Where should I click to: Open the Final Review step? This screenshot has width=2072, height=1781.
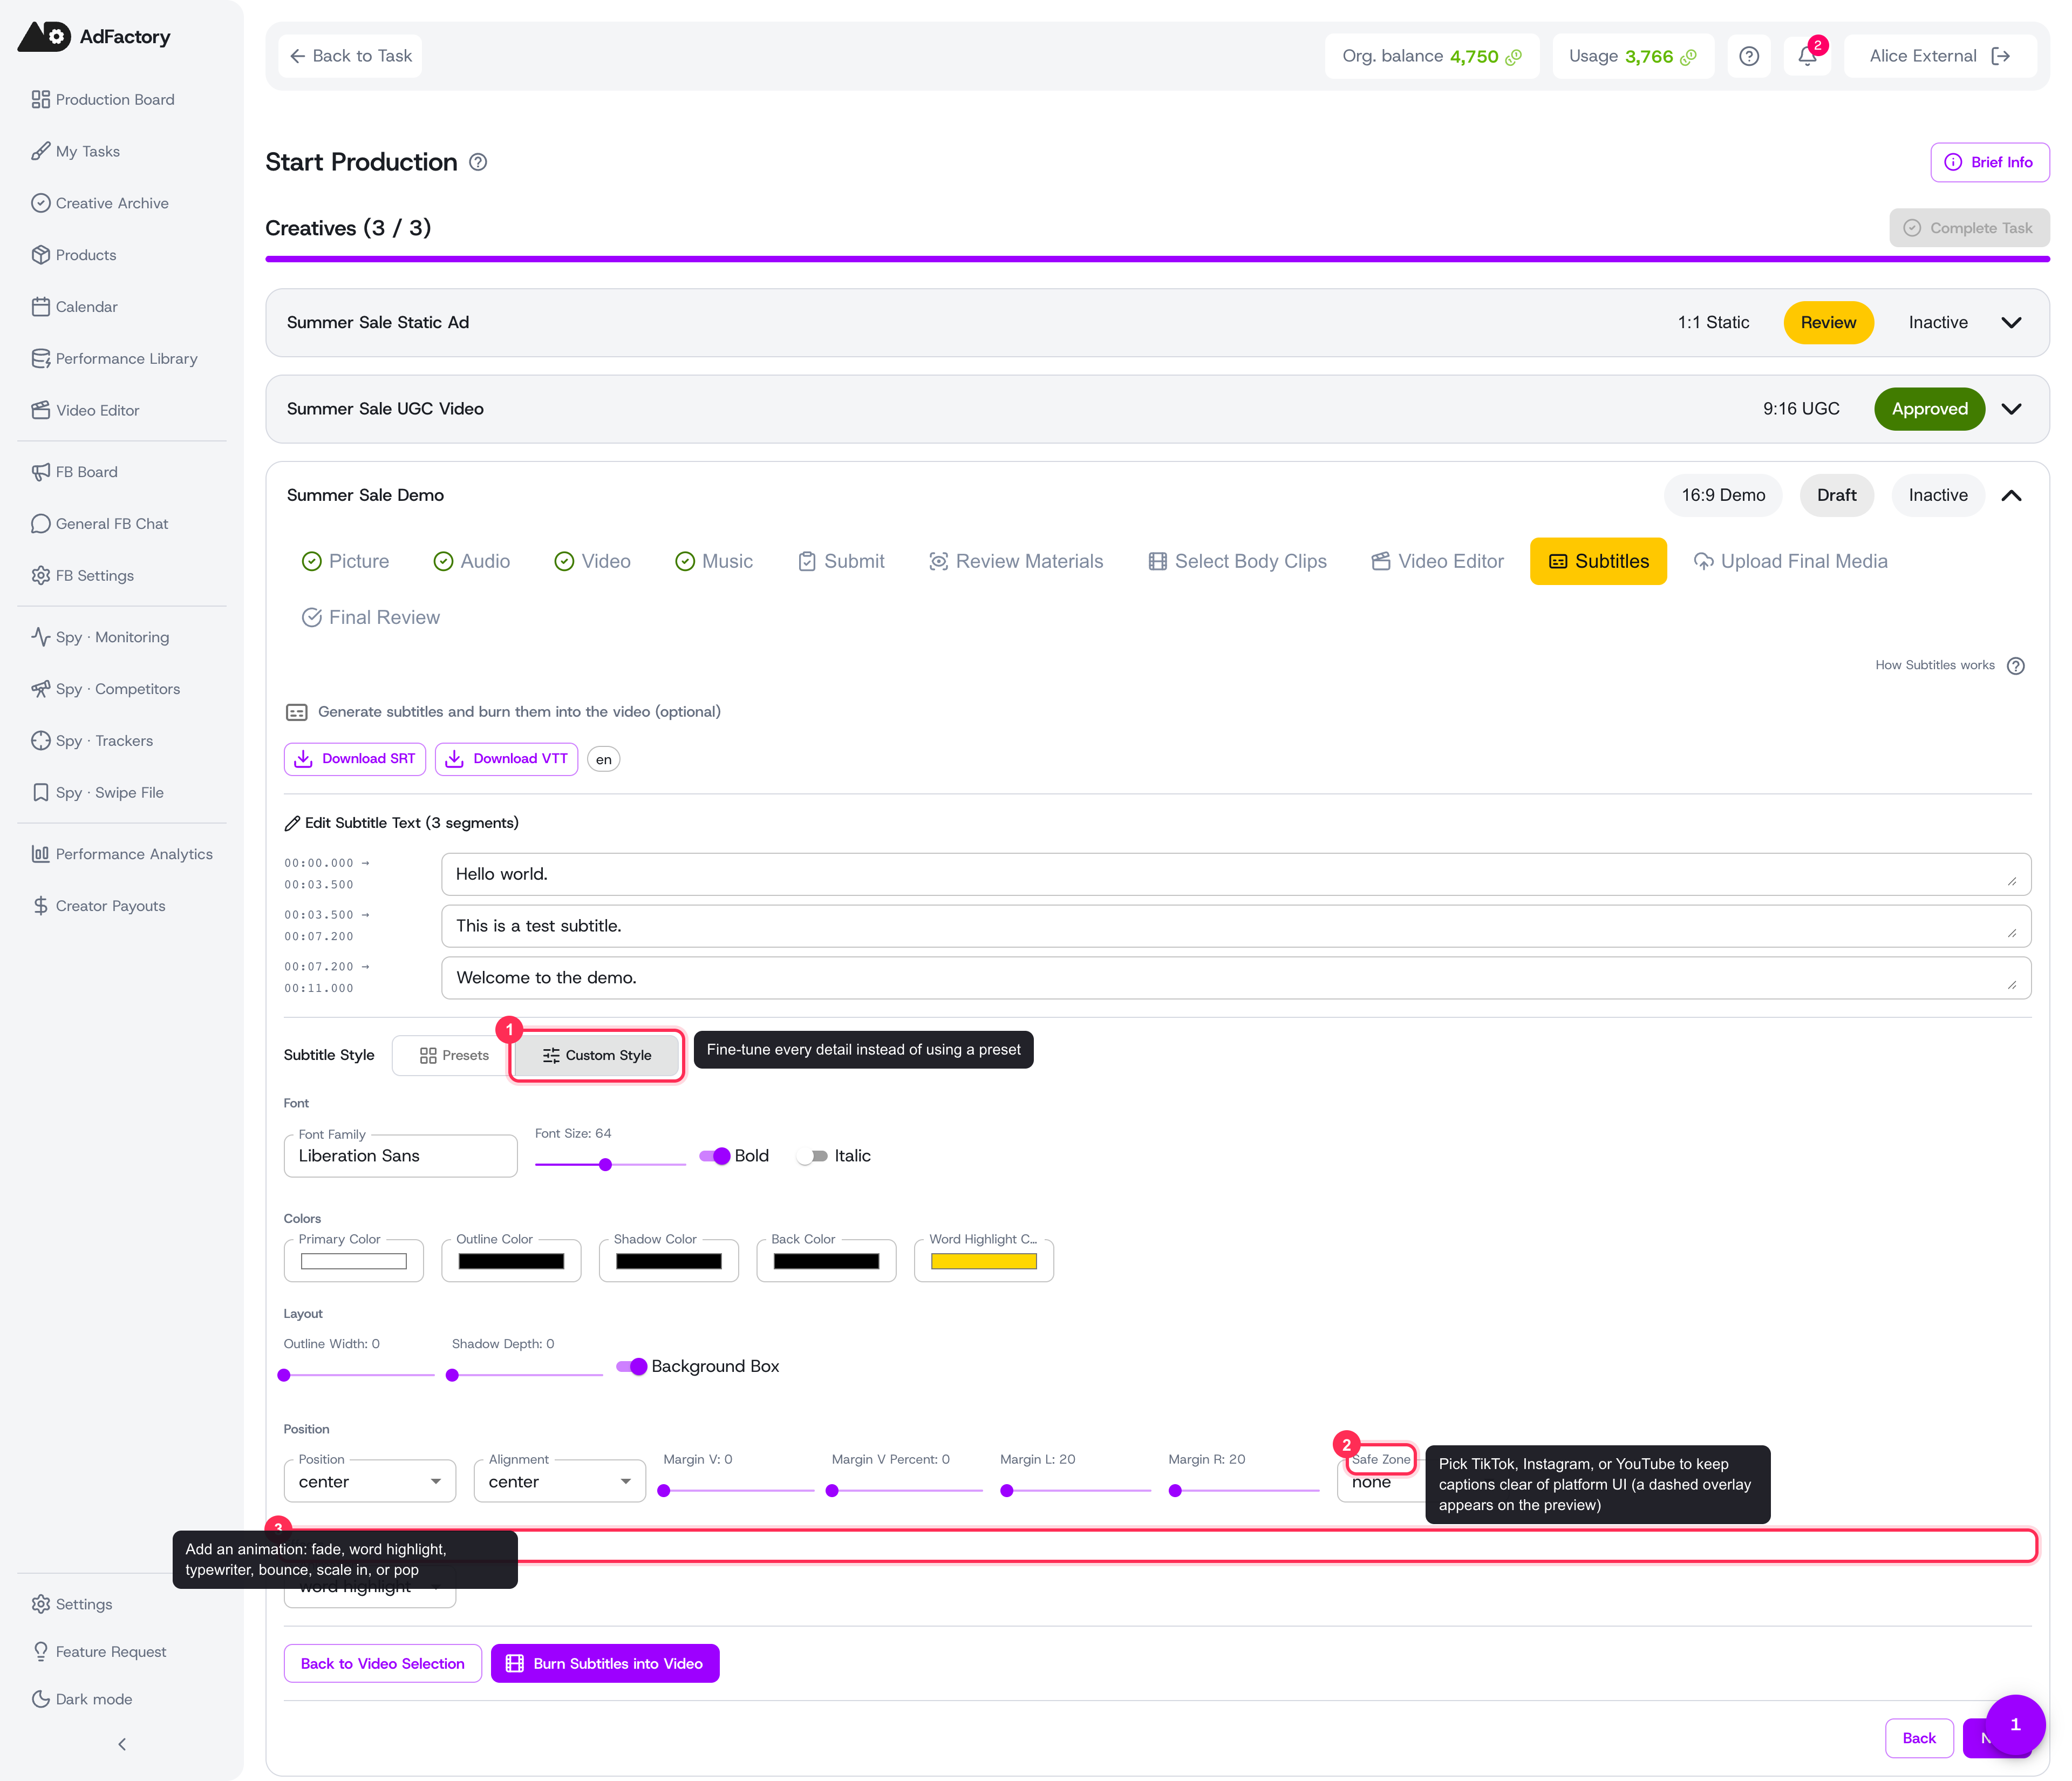point(371,618)
